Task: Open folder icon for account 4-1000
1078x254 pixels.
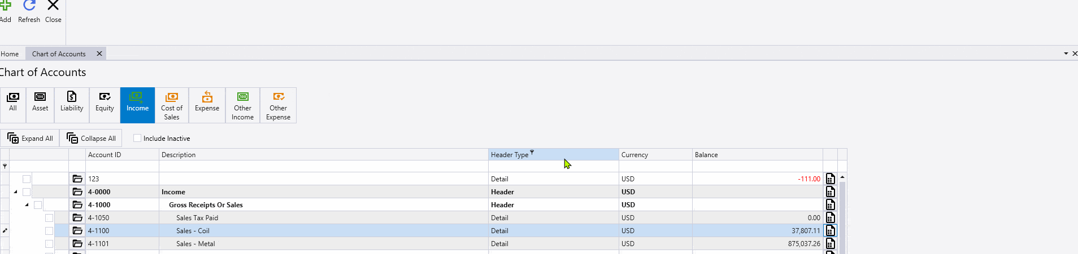Action: [x=77, y=205]
